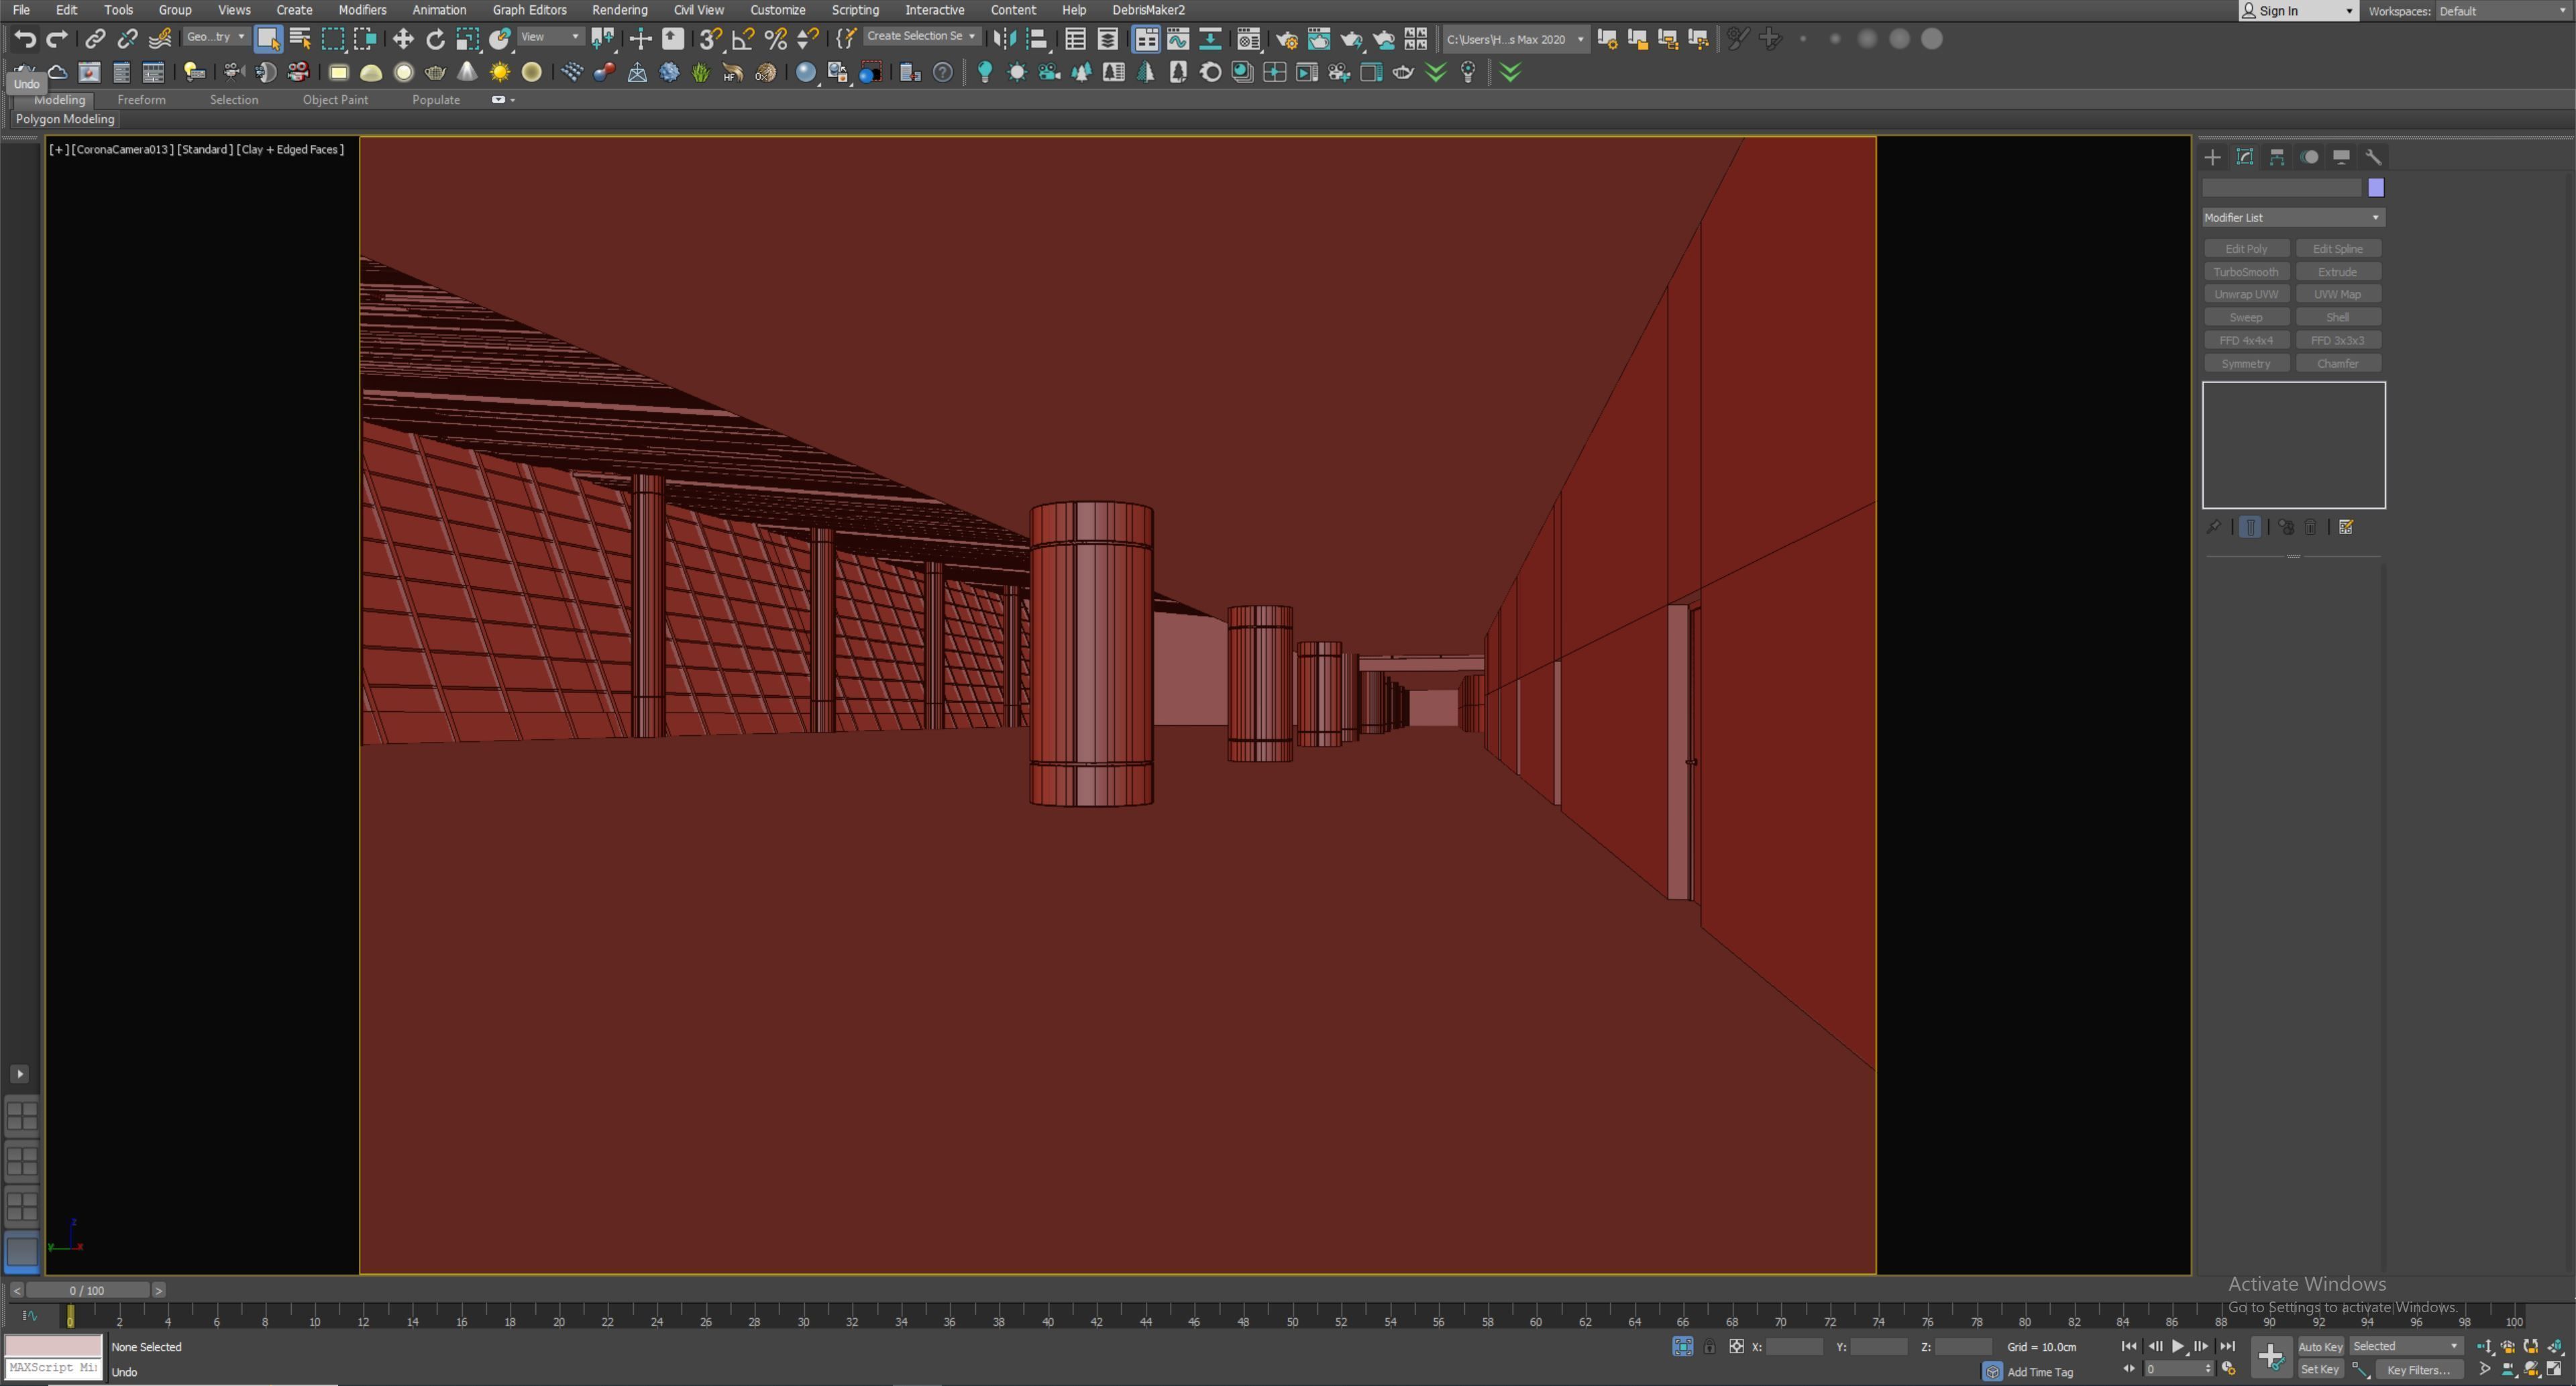The width and height of the screenshot is (2576, 1386).
Task: Toggle the Selection Lock padlock
Action: coord(1710,1347)
